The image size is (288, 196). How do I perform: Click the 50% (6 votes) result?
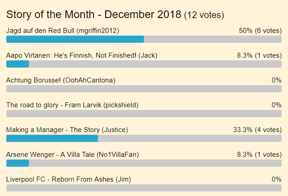[260, 31]
